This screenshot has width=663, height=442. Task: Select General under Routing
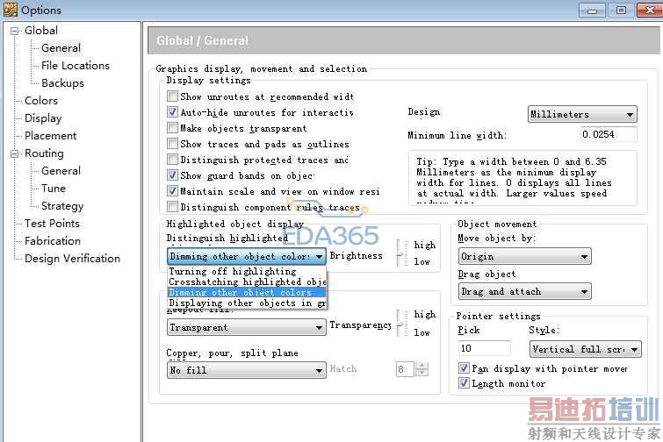click(x=61, y=170)
